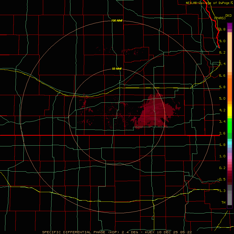Click the [PHAS] legend unit label
This screenshot has height=234, width=234.
pyautogui.click(x=220, y=18)
